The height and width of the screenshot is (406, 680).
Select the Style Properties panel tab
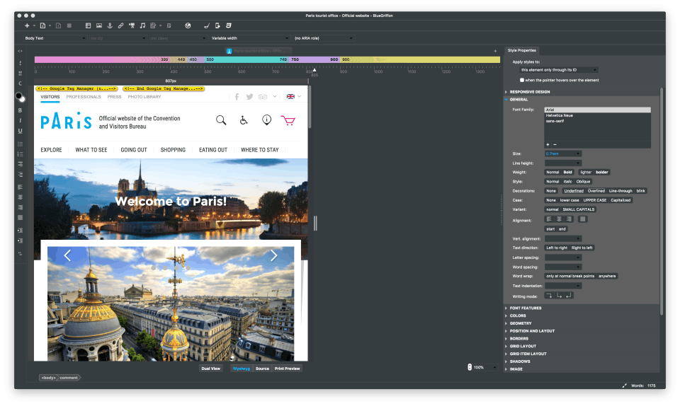click(x=521, y=50)
